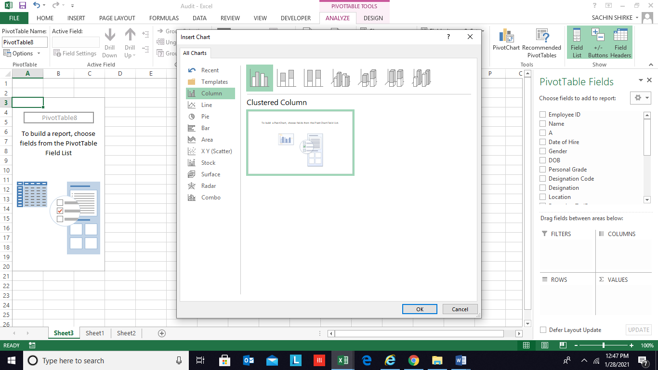Select the 3-D Clustered Column subtype icon
The height and width of the screenshot is (370, 658).
[x=341, y=78]
